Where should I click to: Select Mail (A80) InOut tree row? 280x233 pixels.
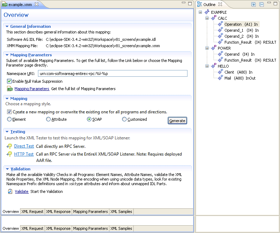point(240,78)
